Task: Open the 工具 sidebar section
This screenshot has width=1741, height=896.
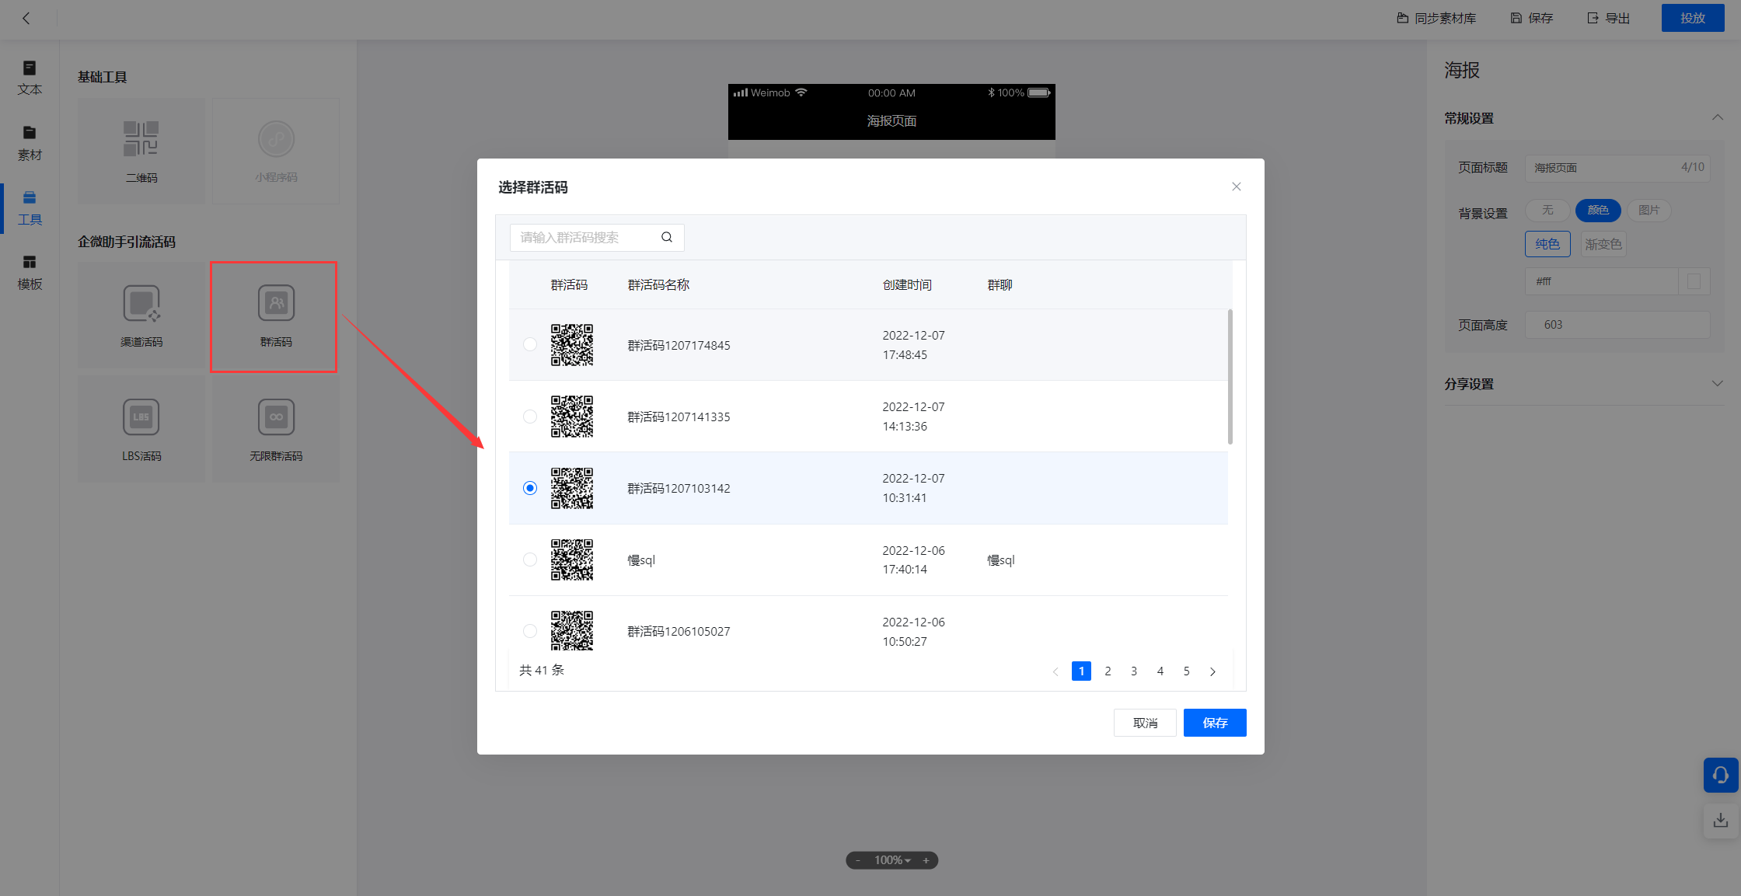Action: tap(30, 208)
